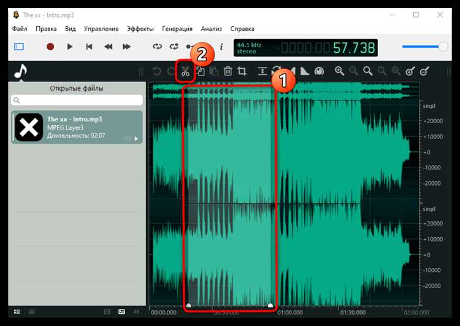Open the Справка menu
The image size is (460, 326).
tap(242, 29)
